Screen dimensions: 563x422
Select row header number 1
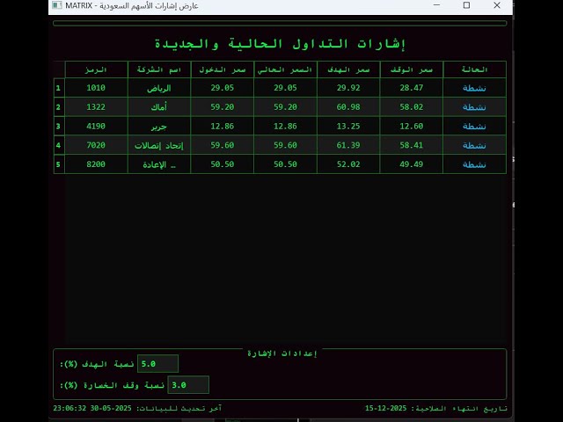coord(59,88)
